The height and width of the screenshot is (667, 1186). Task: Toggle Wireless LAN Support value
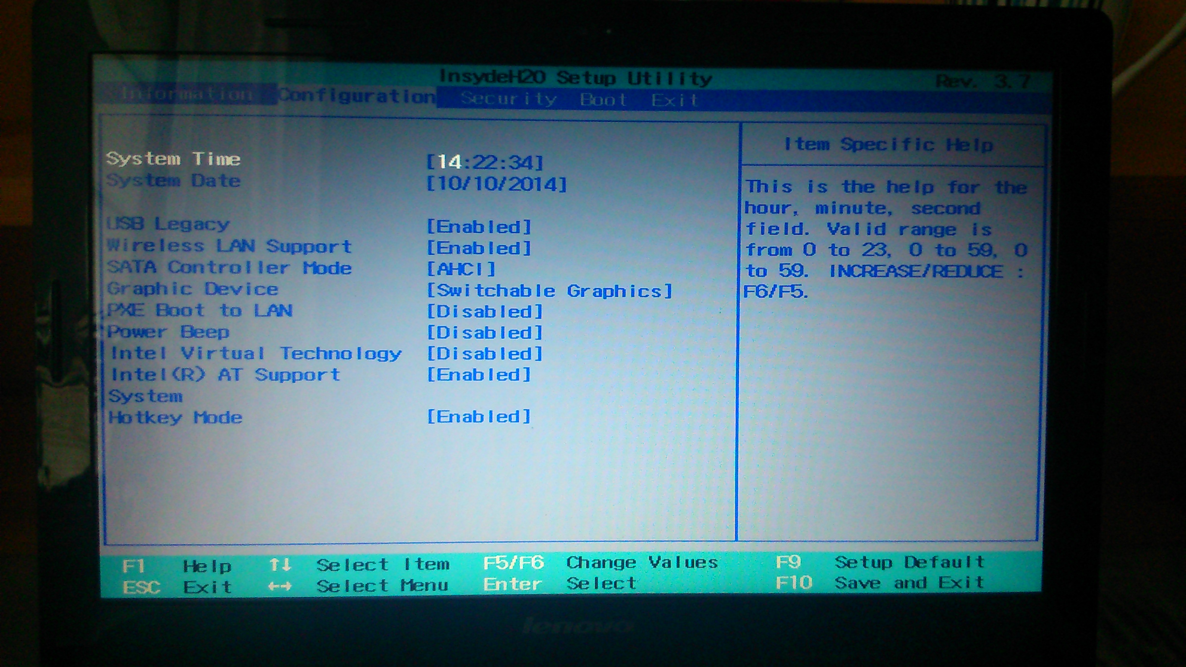(479, 248)
